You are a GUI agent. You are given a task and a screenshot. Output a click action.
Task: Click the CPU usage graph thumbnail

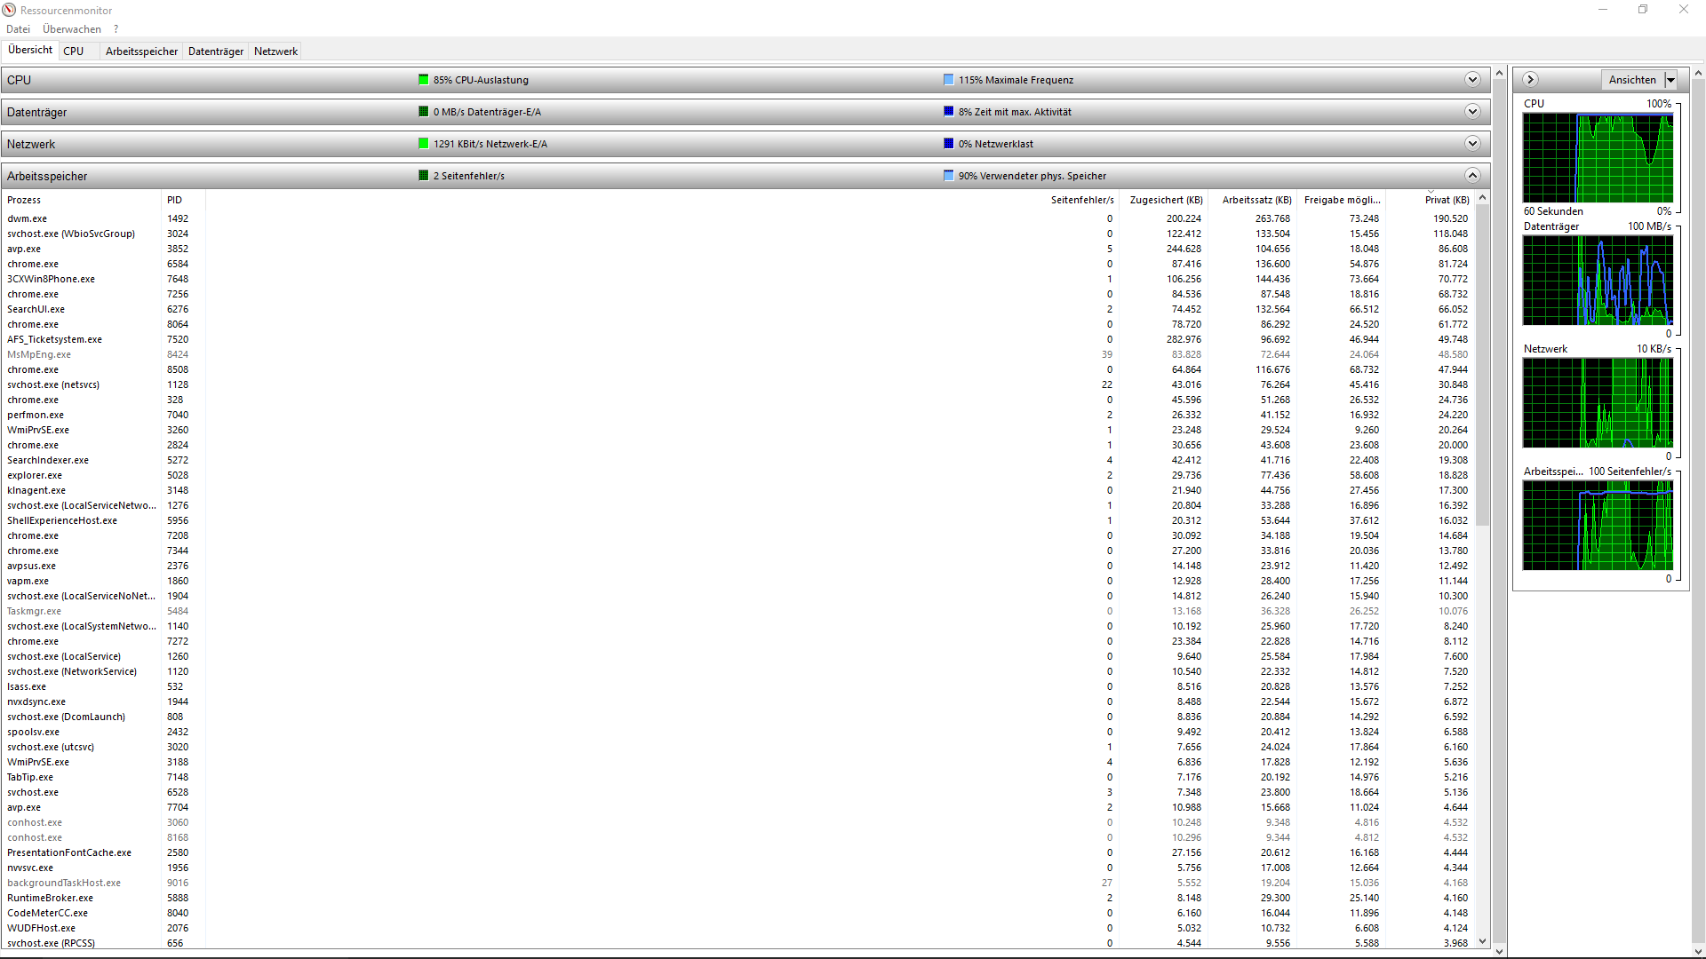pyautogui.click(x=1597, y=158)
